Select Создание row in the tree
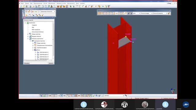This screenshot has width=196, height=110. click(34, 25)
